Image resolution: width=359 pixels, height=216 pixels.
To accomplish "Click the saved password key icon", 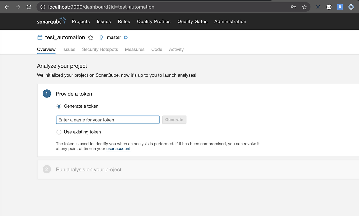I will (x=293, y=7).
